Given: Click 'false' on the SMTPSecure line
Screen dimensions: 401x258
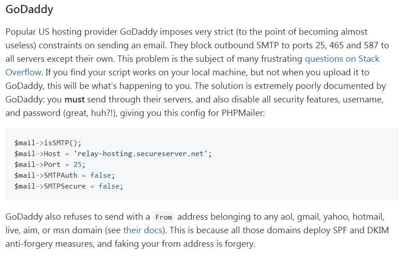Looking at the screenshot, I should click(x=109, y=186).
